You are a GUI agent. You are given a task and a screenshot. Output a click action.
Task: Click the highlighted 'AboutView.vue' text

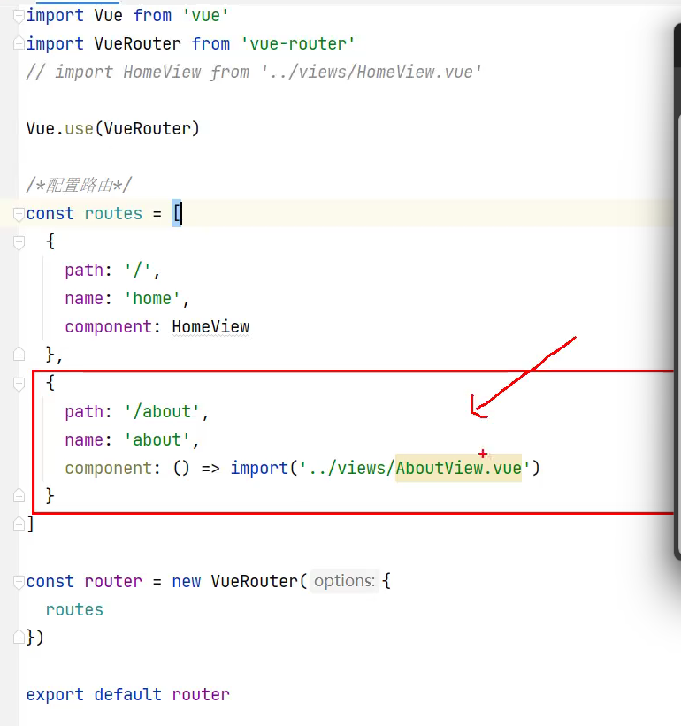point(458,468)
